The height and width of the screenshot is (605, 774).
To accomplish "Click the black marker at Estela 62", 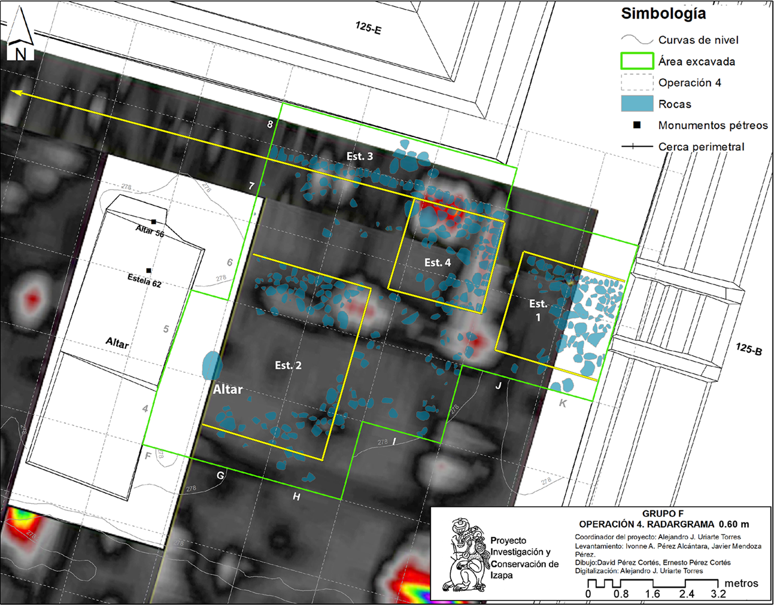I will coord(148,270).
